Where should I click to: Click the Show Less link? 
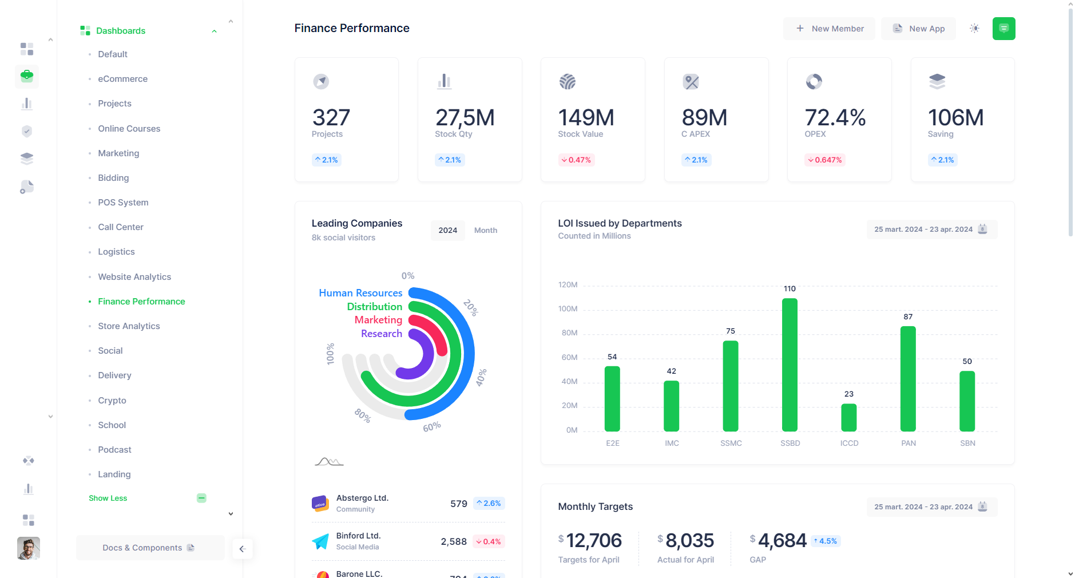pyautogui.click(x=108, y=498)
